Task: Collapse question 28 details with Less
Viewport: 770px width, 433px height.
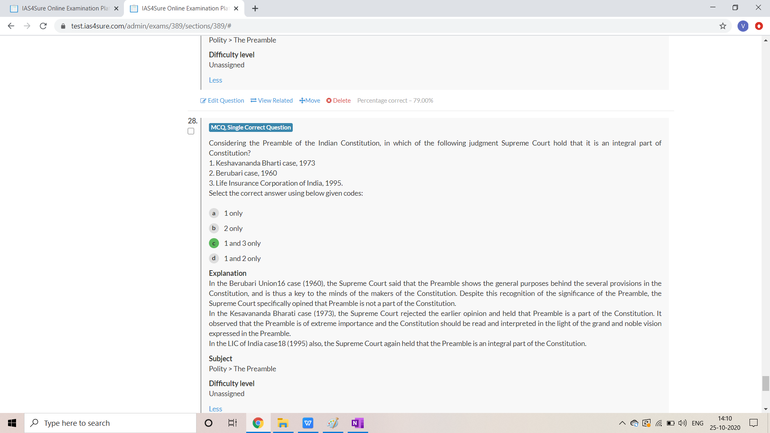Action: coord(215,409)
